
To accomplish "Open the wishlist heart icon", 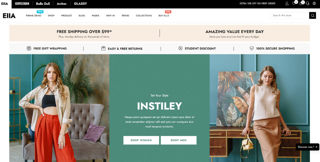I will 294,4.
